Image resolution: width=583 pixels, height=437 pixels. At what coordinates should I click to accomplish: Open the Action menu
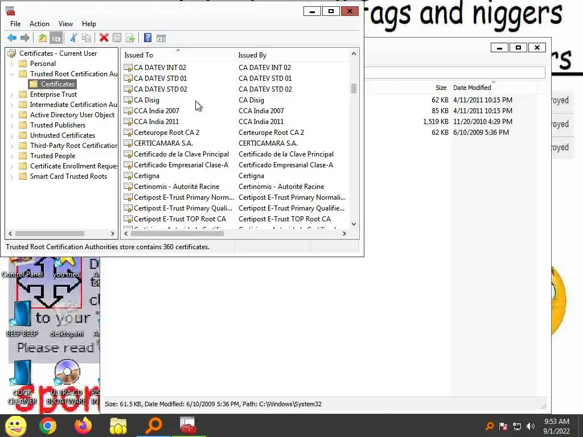pyautogui.click(x=39, y=24)
